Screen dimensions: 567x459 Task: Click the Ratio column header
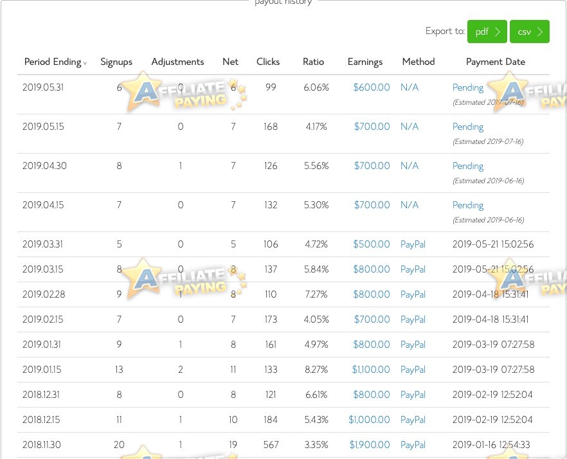[313, 62]
